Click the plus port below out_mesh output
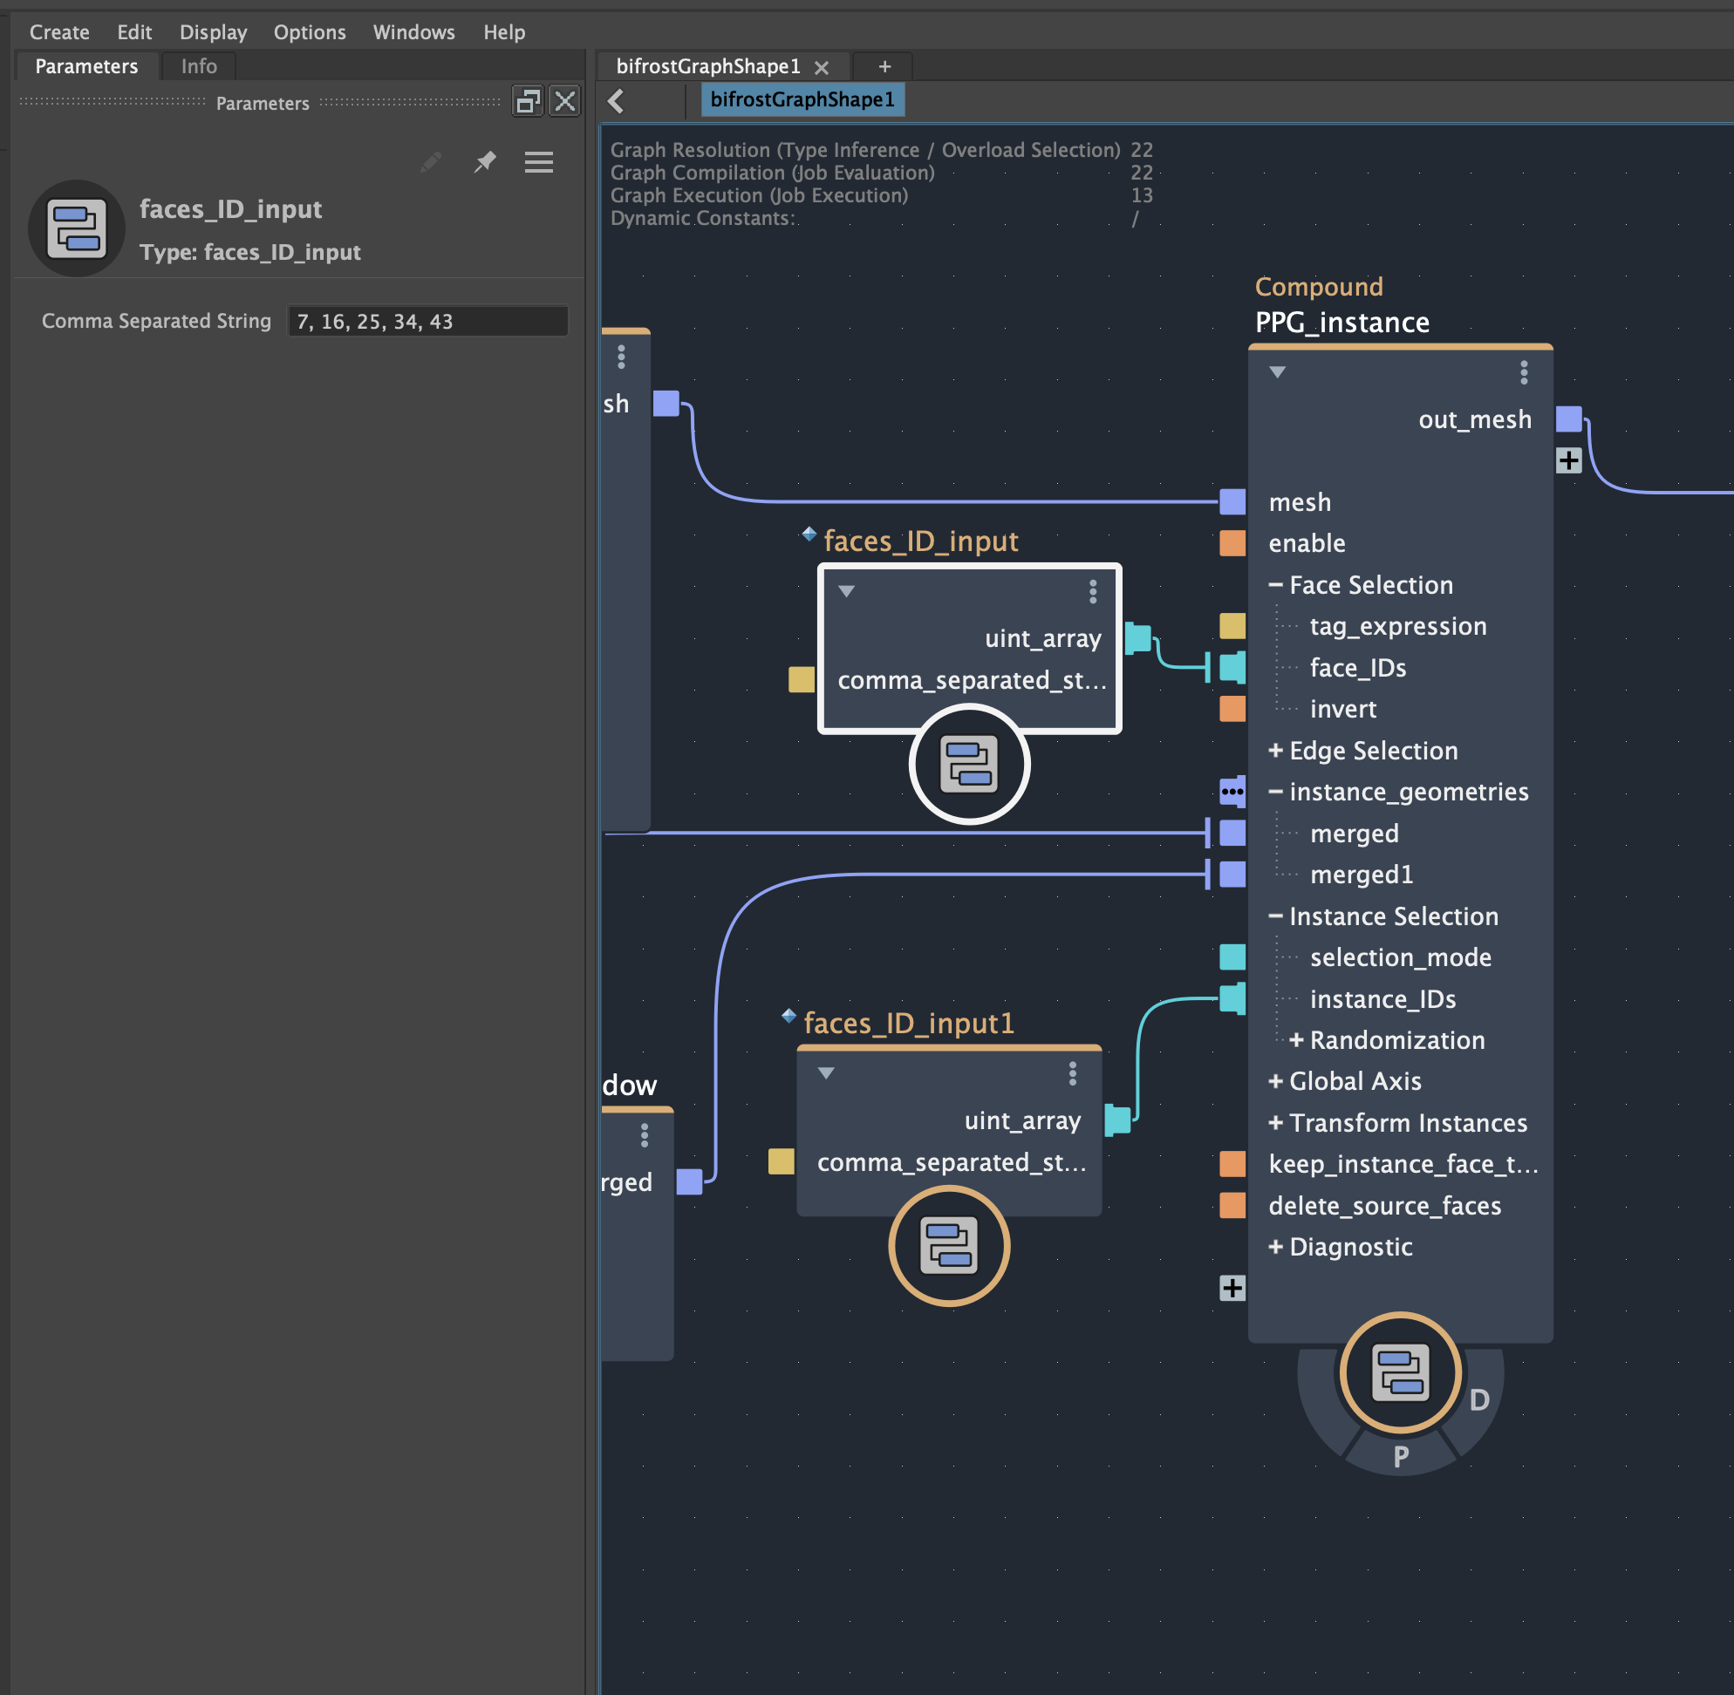 point(1568,460)
